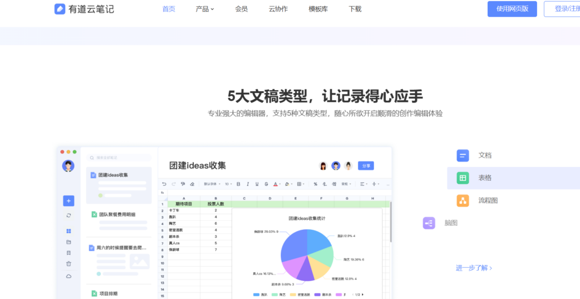Open the 模板库 nav item

pyautogui.click(x=318, y=9)
